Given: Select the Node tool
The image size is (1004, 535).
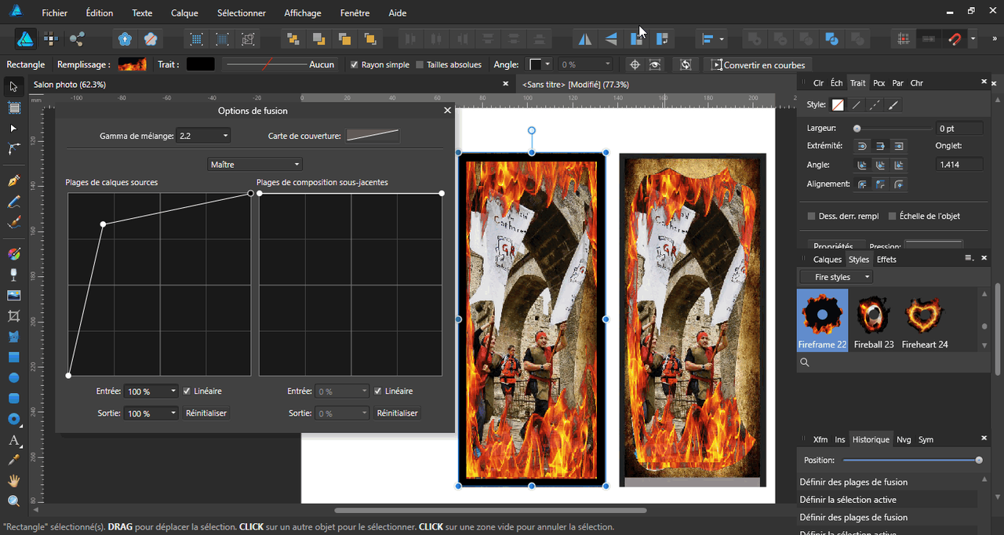Looking at the screenshot, I should click(x=13, y=128).
